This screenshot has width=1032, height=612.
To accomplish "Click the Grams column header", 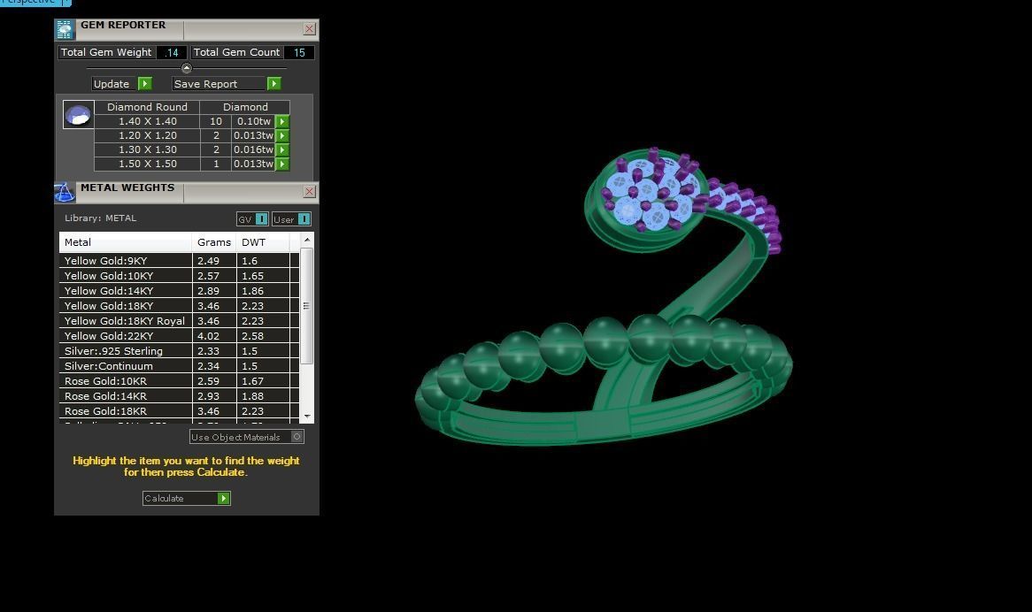I will point(214,242).
